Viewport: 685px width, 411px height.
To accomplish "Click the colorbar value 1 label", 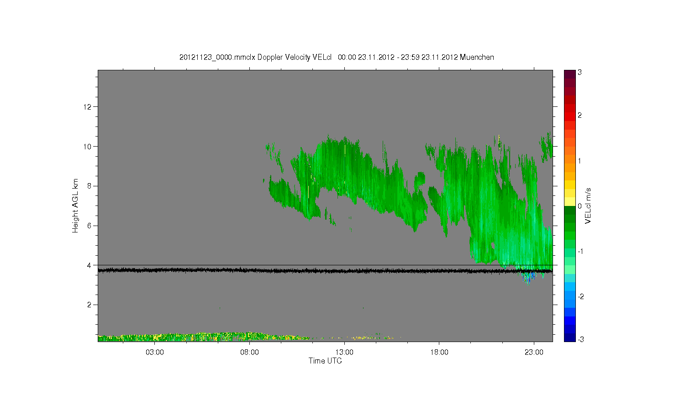I will 580,161.
